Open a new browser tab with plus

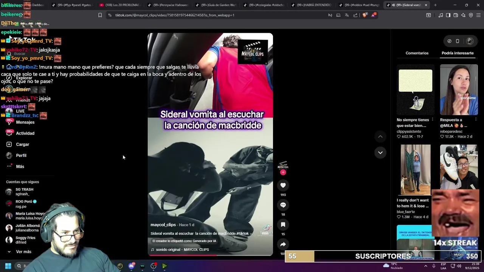click(x=435, y=5)
